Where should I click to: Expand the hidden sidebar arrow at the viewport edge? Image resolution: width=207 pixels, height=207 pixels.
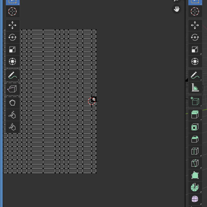click(x=187, y=80)
